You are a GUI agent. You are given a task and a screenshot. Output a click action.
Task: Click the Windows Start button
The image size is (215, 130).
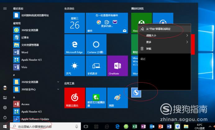(x=5, y=127)
